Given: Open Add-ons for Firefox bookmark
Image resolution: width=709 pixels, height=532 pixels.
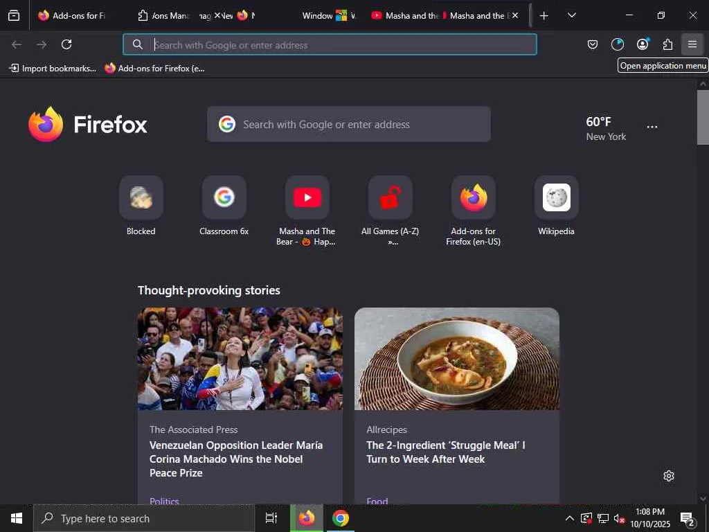Looking at the screenshot, I should [154, 69].
